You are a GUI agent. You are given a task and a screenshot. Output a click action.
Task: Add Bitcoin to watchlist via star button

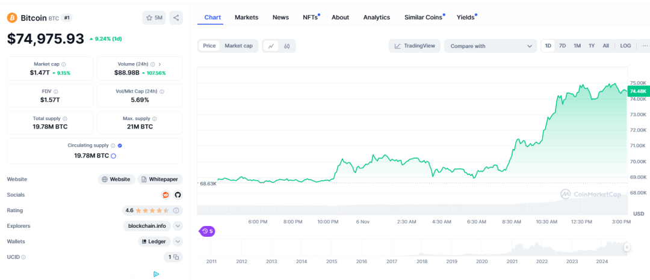(x=155, y=18)
